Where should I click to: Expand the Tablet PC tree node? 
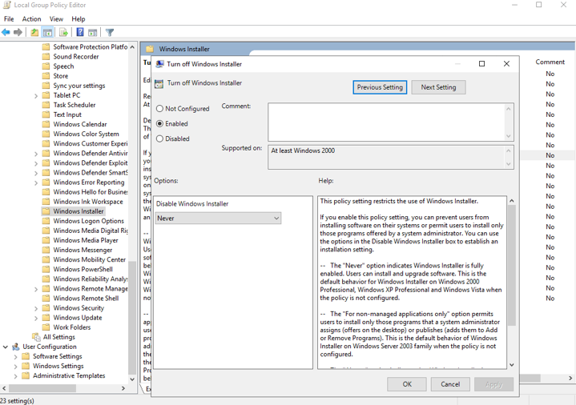coord(36,96)
